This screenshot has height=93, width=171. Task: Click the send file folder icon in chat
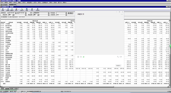coord(81,57)
